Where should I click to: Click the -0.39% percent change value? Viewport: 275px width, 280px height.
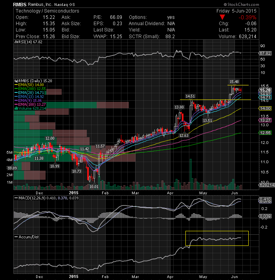point(247,17)
